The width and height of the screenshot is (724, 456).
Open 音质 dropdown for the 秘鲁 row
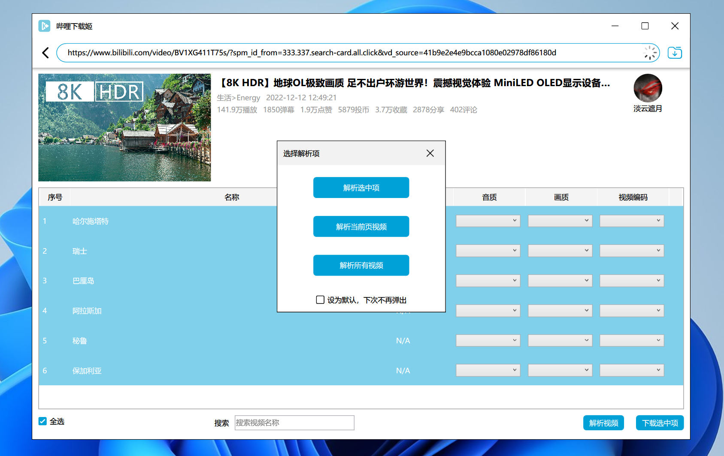[488, 340]
